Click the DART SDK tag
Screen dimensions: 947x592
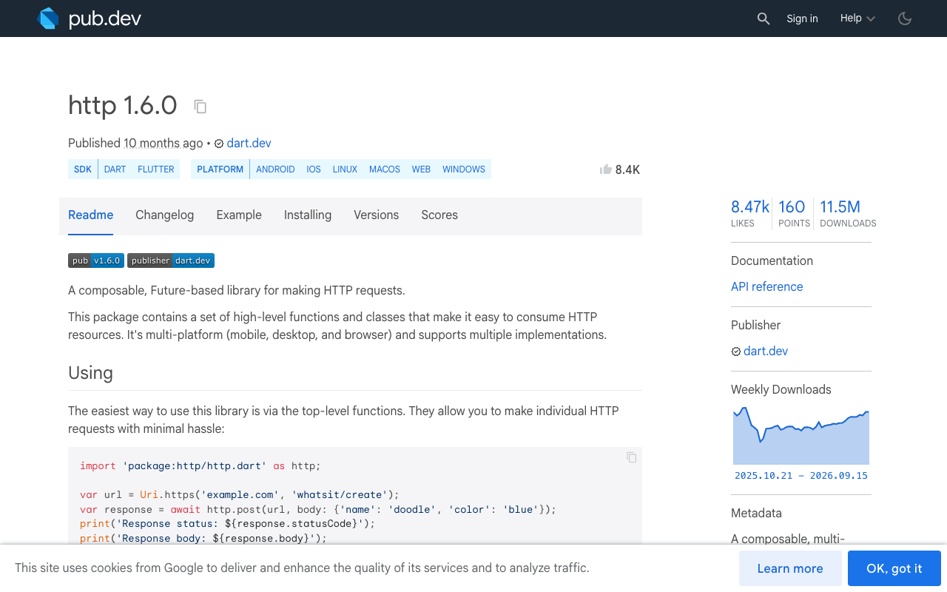click(x=115, y=169)
